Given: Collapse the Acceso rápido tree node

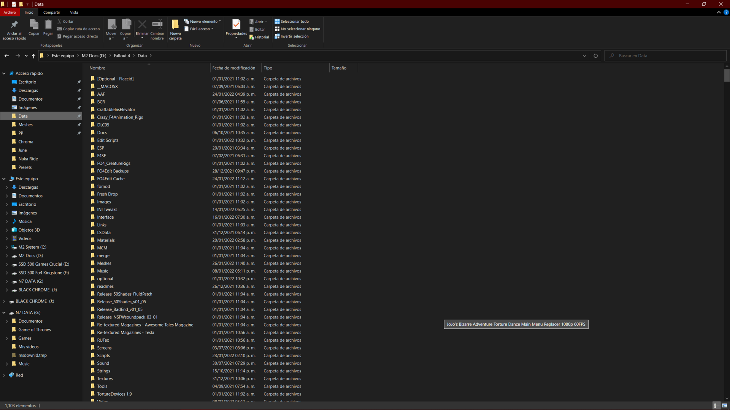Looking at the screenshot, I should (x=4, y=73).
